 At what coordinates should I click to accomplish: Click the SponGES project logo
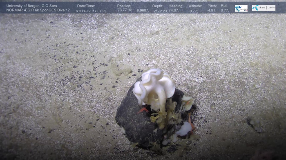[241, 9]
